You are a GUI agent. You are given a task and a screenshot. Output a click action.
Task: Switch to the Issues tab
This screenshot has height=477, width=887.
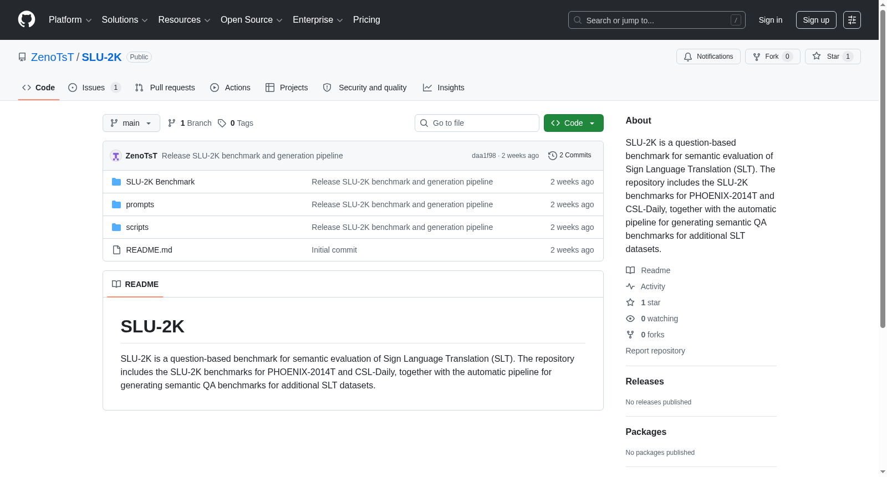(94, 88)
